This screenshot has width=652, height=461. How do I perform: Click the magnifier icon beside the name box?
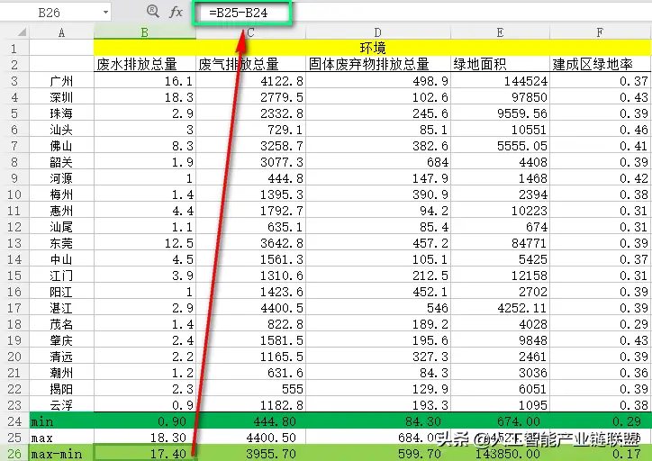(152, 13)
